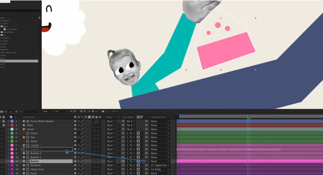This screenshot has height=175, width=323.
Task: Select the VO folder in Project panel
Action: pyautogui.click(x=5, y=35)
